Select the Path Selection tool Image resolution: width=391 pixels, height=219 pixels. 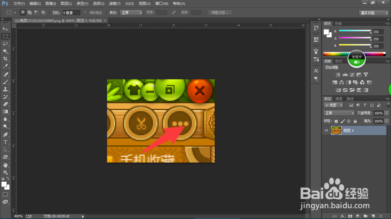pyautogui.click(x=5, y=150)
